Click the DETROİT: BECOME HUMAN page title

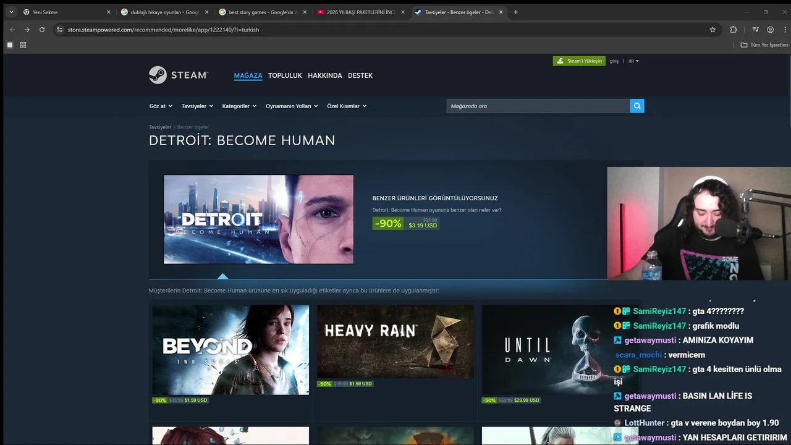pos(242,140)
